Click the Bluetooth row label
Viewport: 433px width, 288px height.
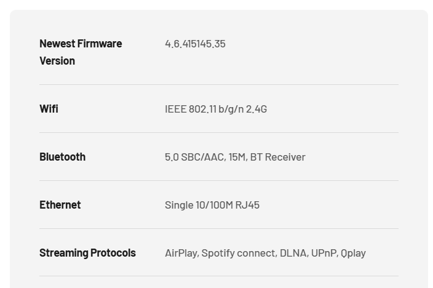62,157
